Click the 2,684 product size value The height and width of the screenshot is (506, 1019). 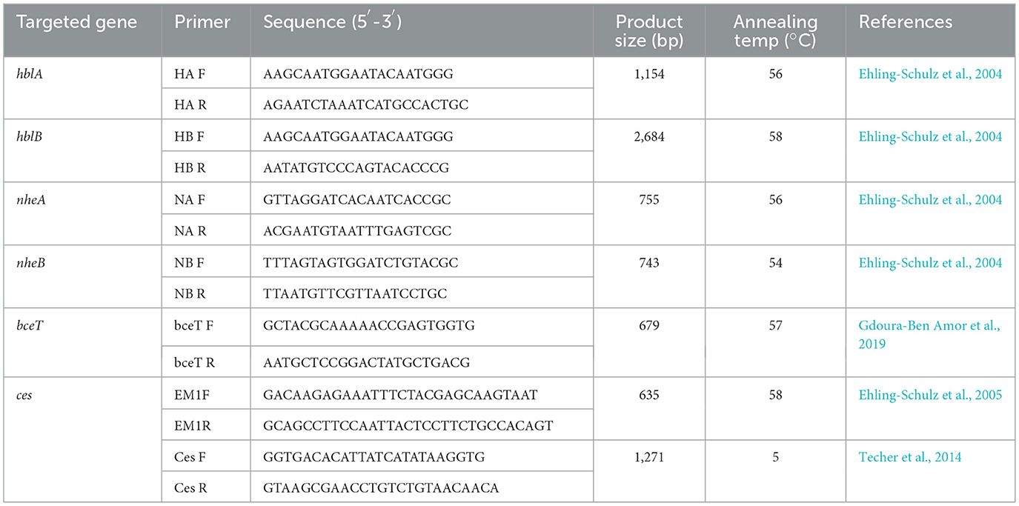tap(648, 137)
